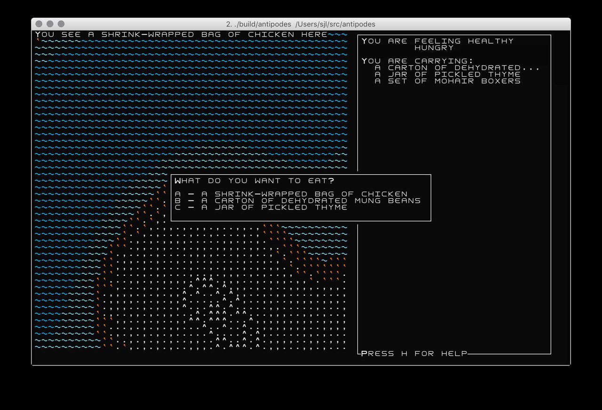Screen dimensions: 602x410
Task: Minimize the terminal window with the middle button
Action: 50,24
